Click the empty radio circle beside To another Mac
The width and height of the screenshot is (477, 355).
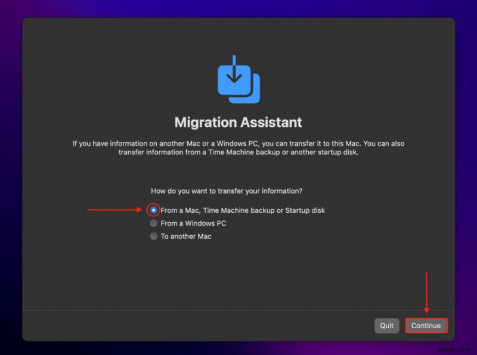(154, 236)
